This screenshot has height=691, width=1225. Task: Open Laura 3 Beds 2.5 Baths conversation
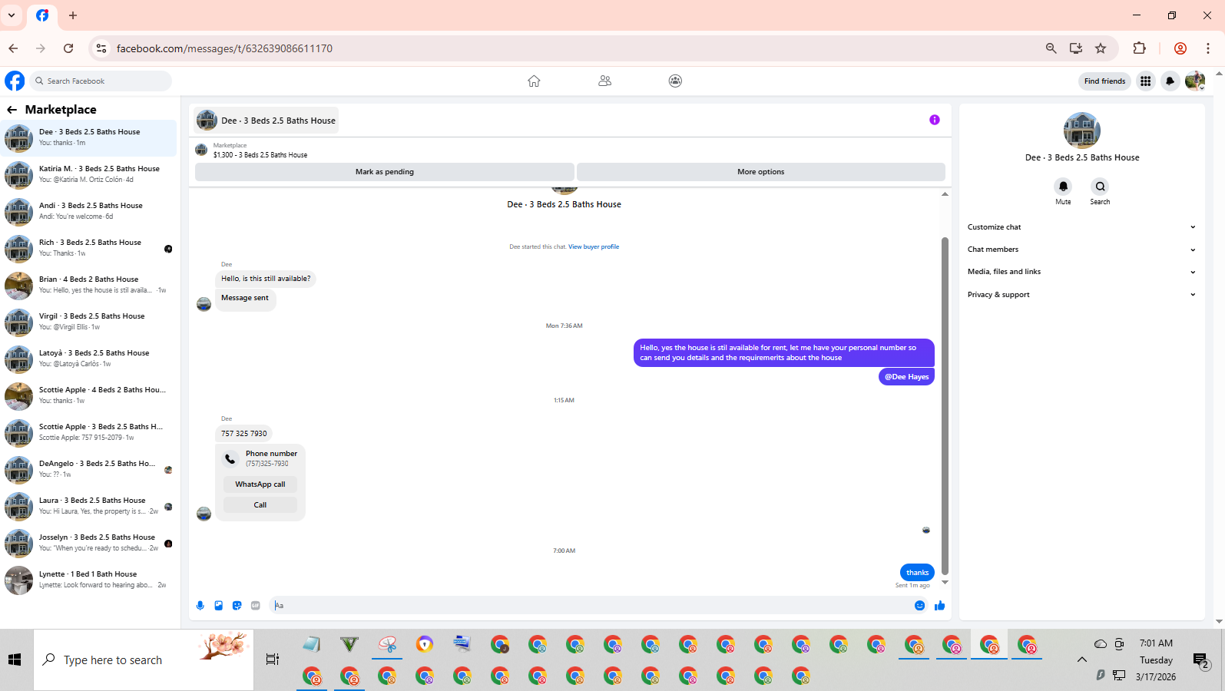click(x=89, y=506)
